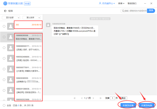The image size is (157, 109).
Task: Click contact avatar for sender 262
Action: click(10, 26)
